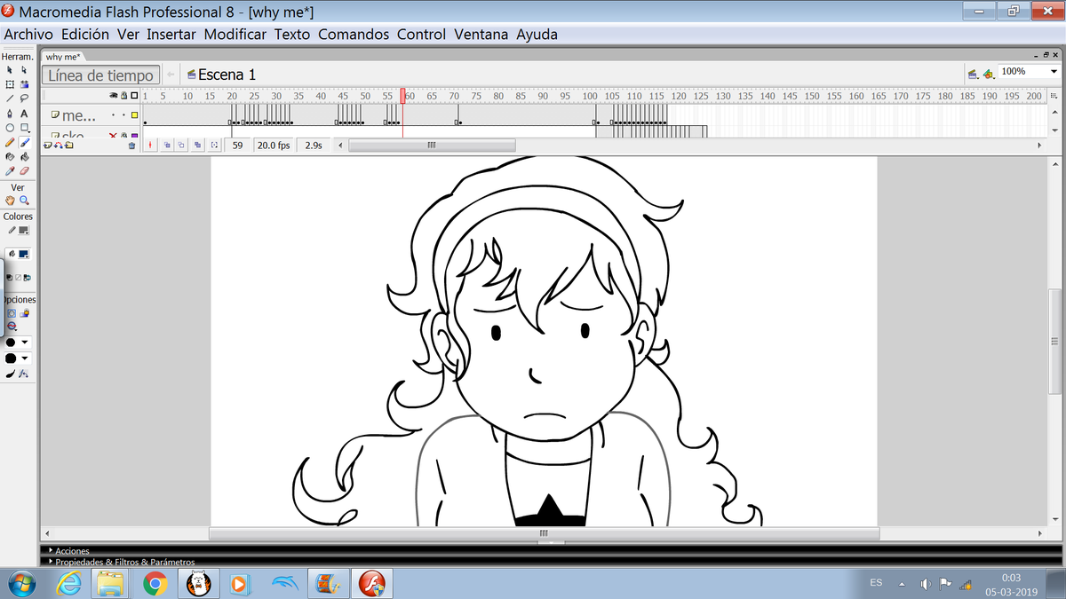Select the Pen tool
Viewport: 1066px width, 599px height.
coord(9,113)
